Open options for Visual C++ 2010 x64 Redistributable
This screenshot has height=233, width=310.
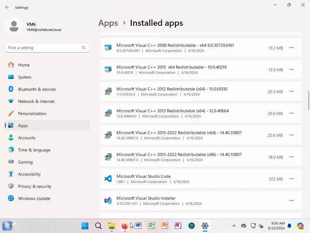tap(292, 69)
